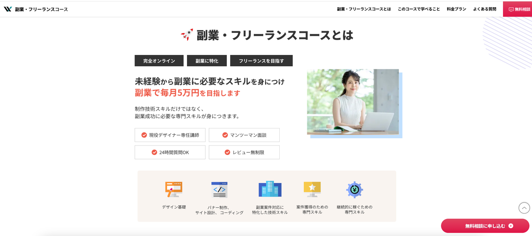Click the デザイン基礎 monitor paintbrush icon
The width and height of the screenshot is (532, 236).
[174, 189]
